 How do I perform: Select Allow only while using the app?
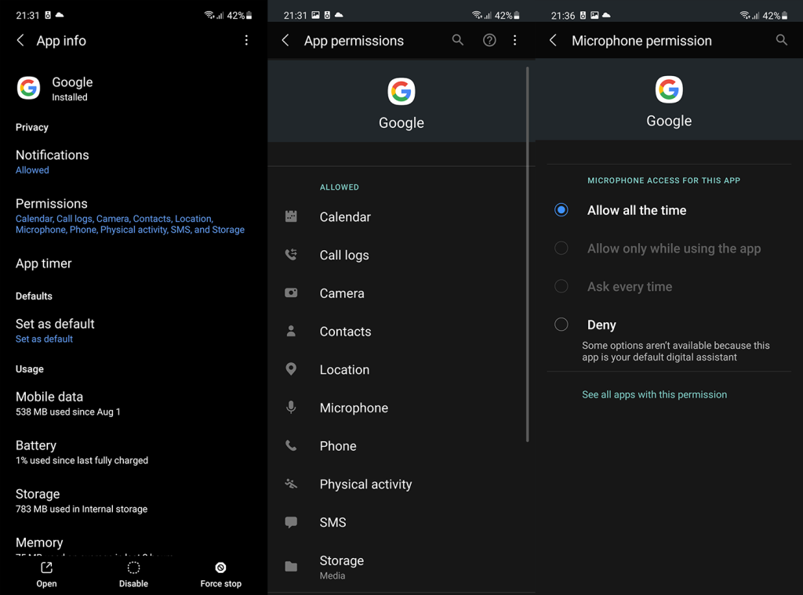[561, 249]
